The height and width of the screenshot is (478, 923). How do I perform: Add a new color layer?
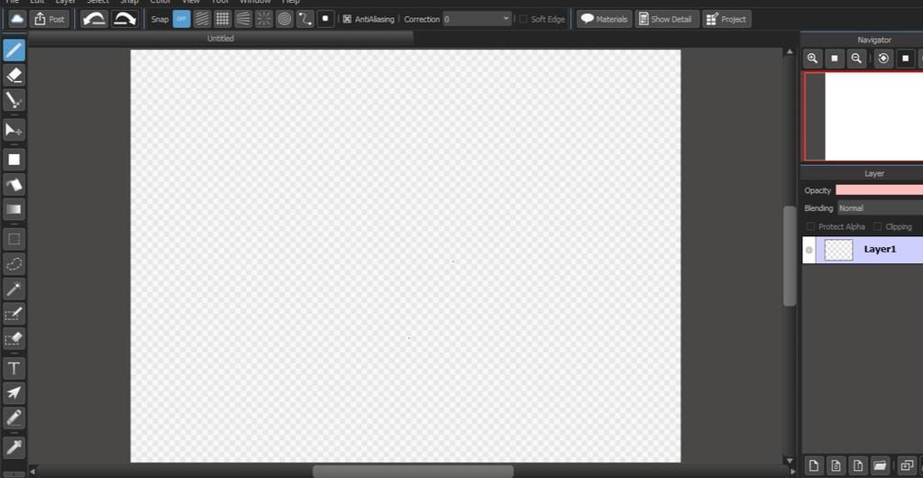coord(814,466)
